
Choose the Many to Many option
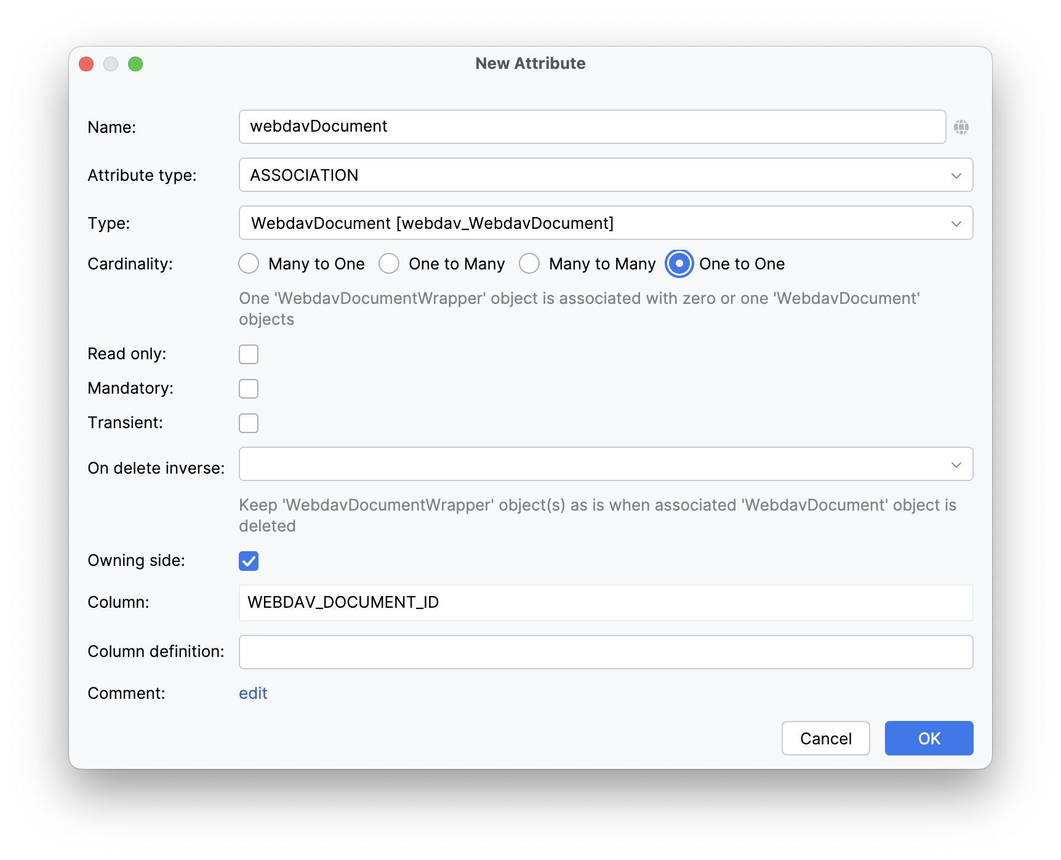(x=529, y=263)
